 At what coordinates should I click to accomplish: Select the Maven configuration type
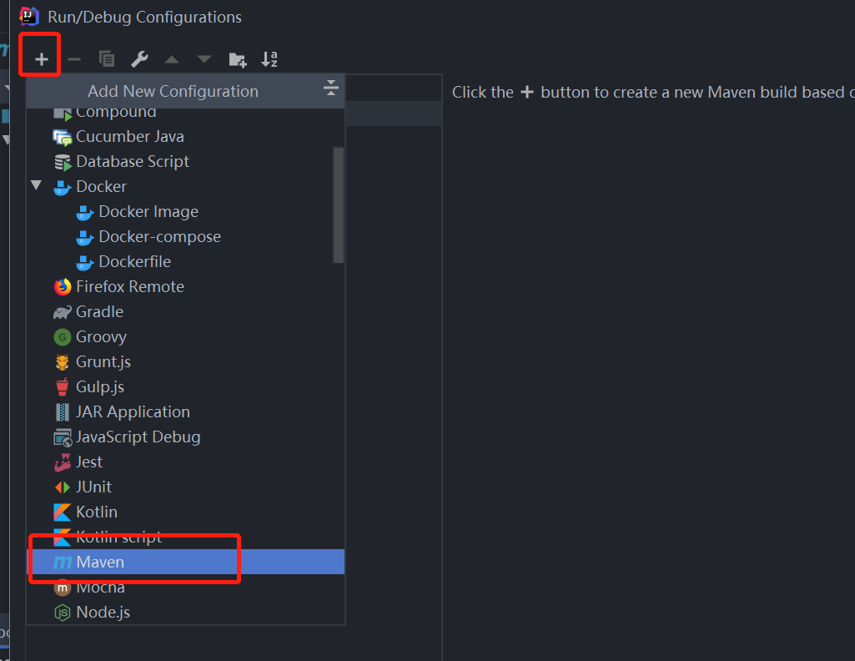click(185, 562)
